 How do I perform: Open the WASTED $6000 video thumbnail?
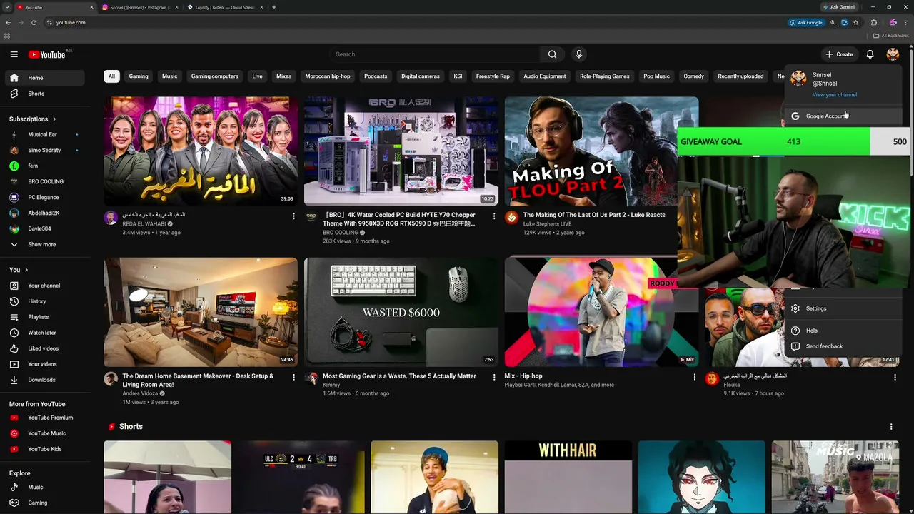[401, 312]
